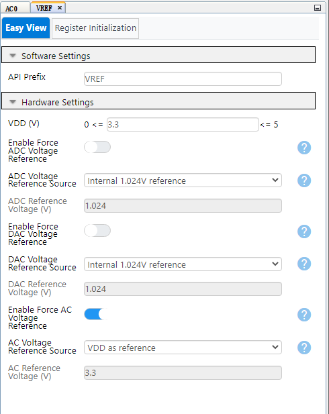The image size is (329, 414).
Task: Close the VREF tab
Action: pyautogui.click(x=60, y=8)
